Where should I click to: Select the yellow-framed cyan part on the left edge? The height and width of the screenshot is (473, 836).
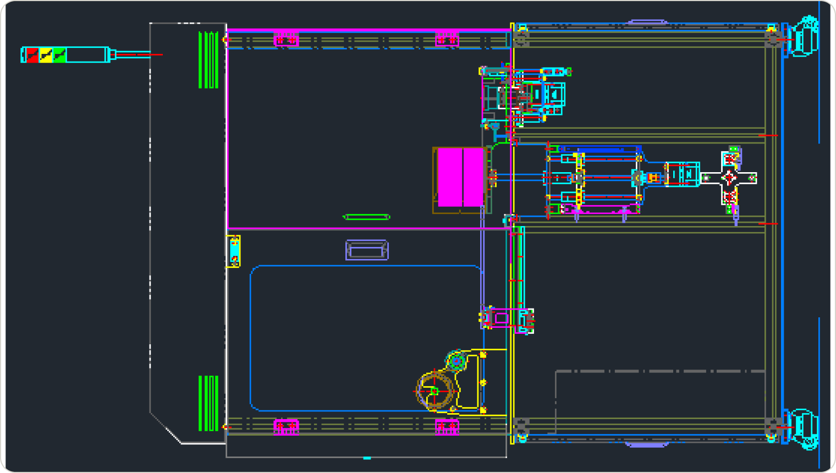point(234,251)
